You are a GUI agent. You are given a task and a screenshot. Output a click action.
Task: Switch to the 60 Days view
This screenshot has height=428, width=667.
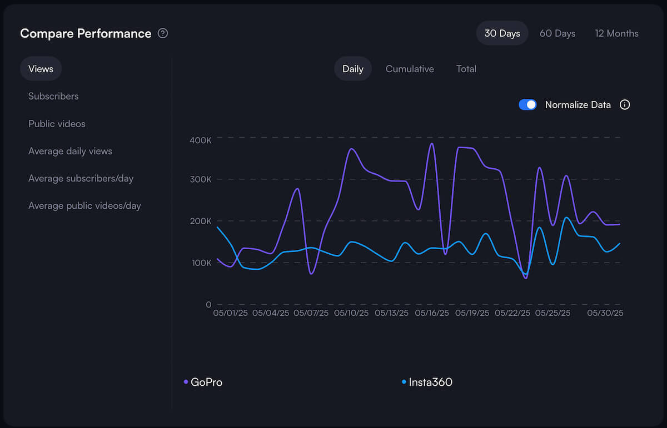click(x=557, y=33)
